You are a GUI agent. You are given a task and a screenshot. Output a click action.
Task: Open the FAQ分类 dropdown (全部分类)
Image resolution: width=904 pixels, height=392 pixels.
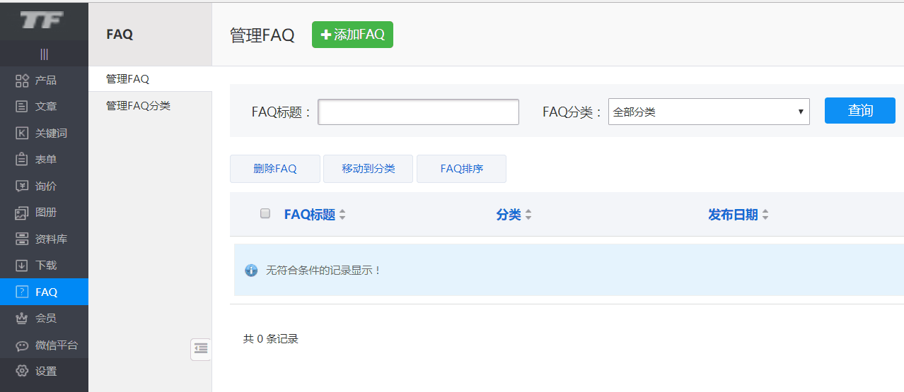click(x=708, y=112)
